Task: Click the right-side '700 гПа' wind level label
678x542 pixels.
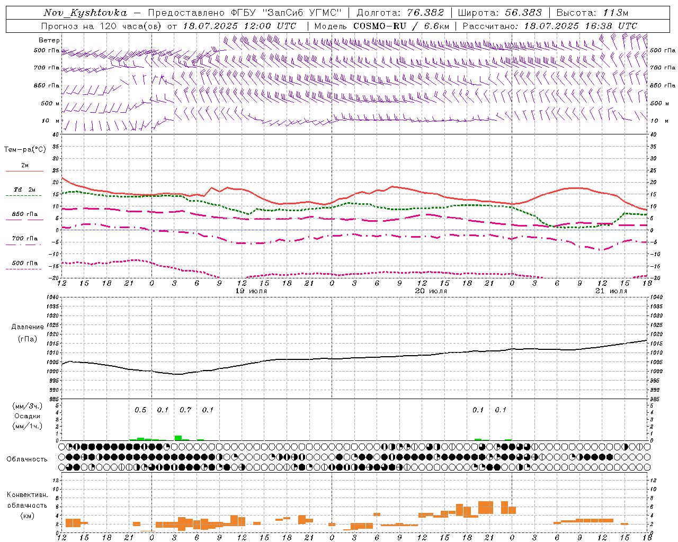Action: pyautogui.click(x=663, y=68)
